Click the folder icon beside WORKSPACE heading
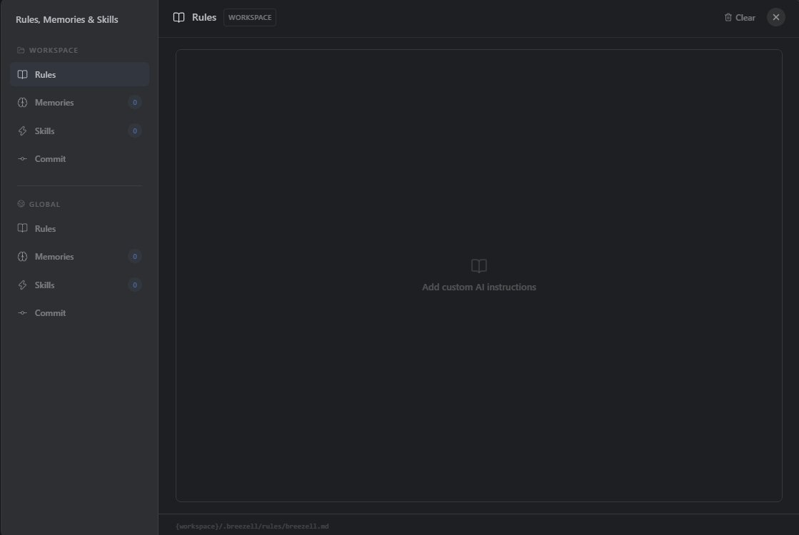This screenshot has height=535, width=799. [21, 50]
